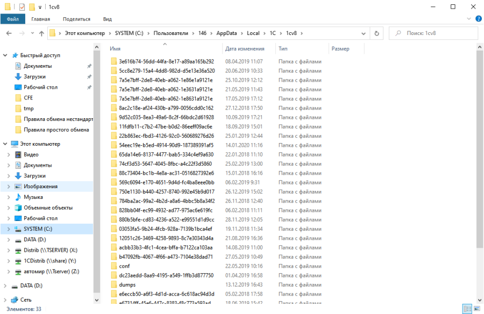Select the Музыка icon in navigation pane

[17, 197]
